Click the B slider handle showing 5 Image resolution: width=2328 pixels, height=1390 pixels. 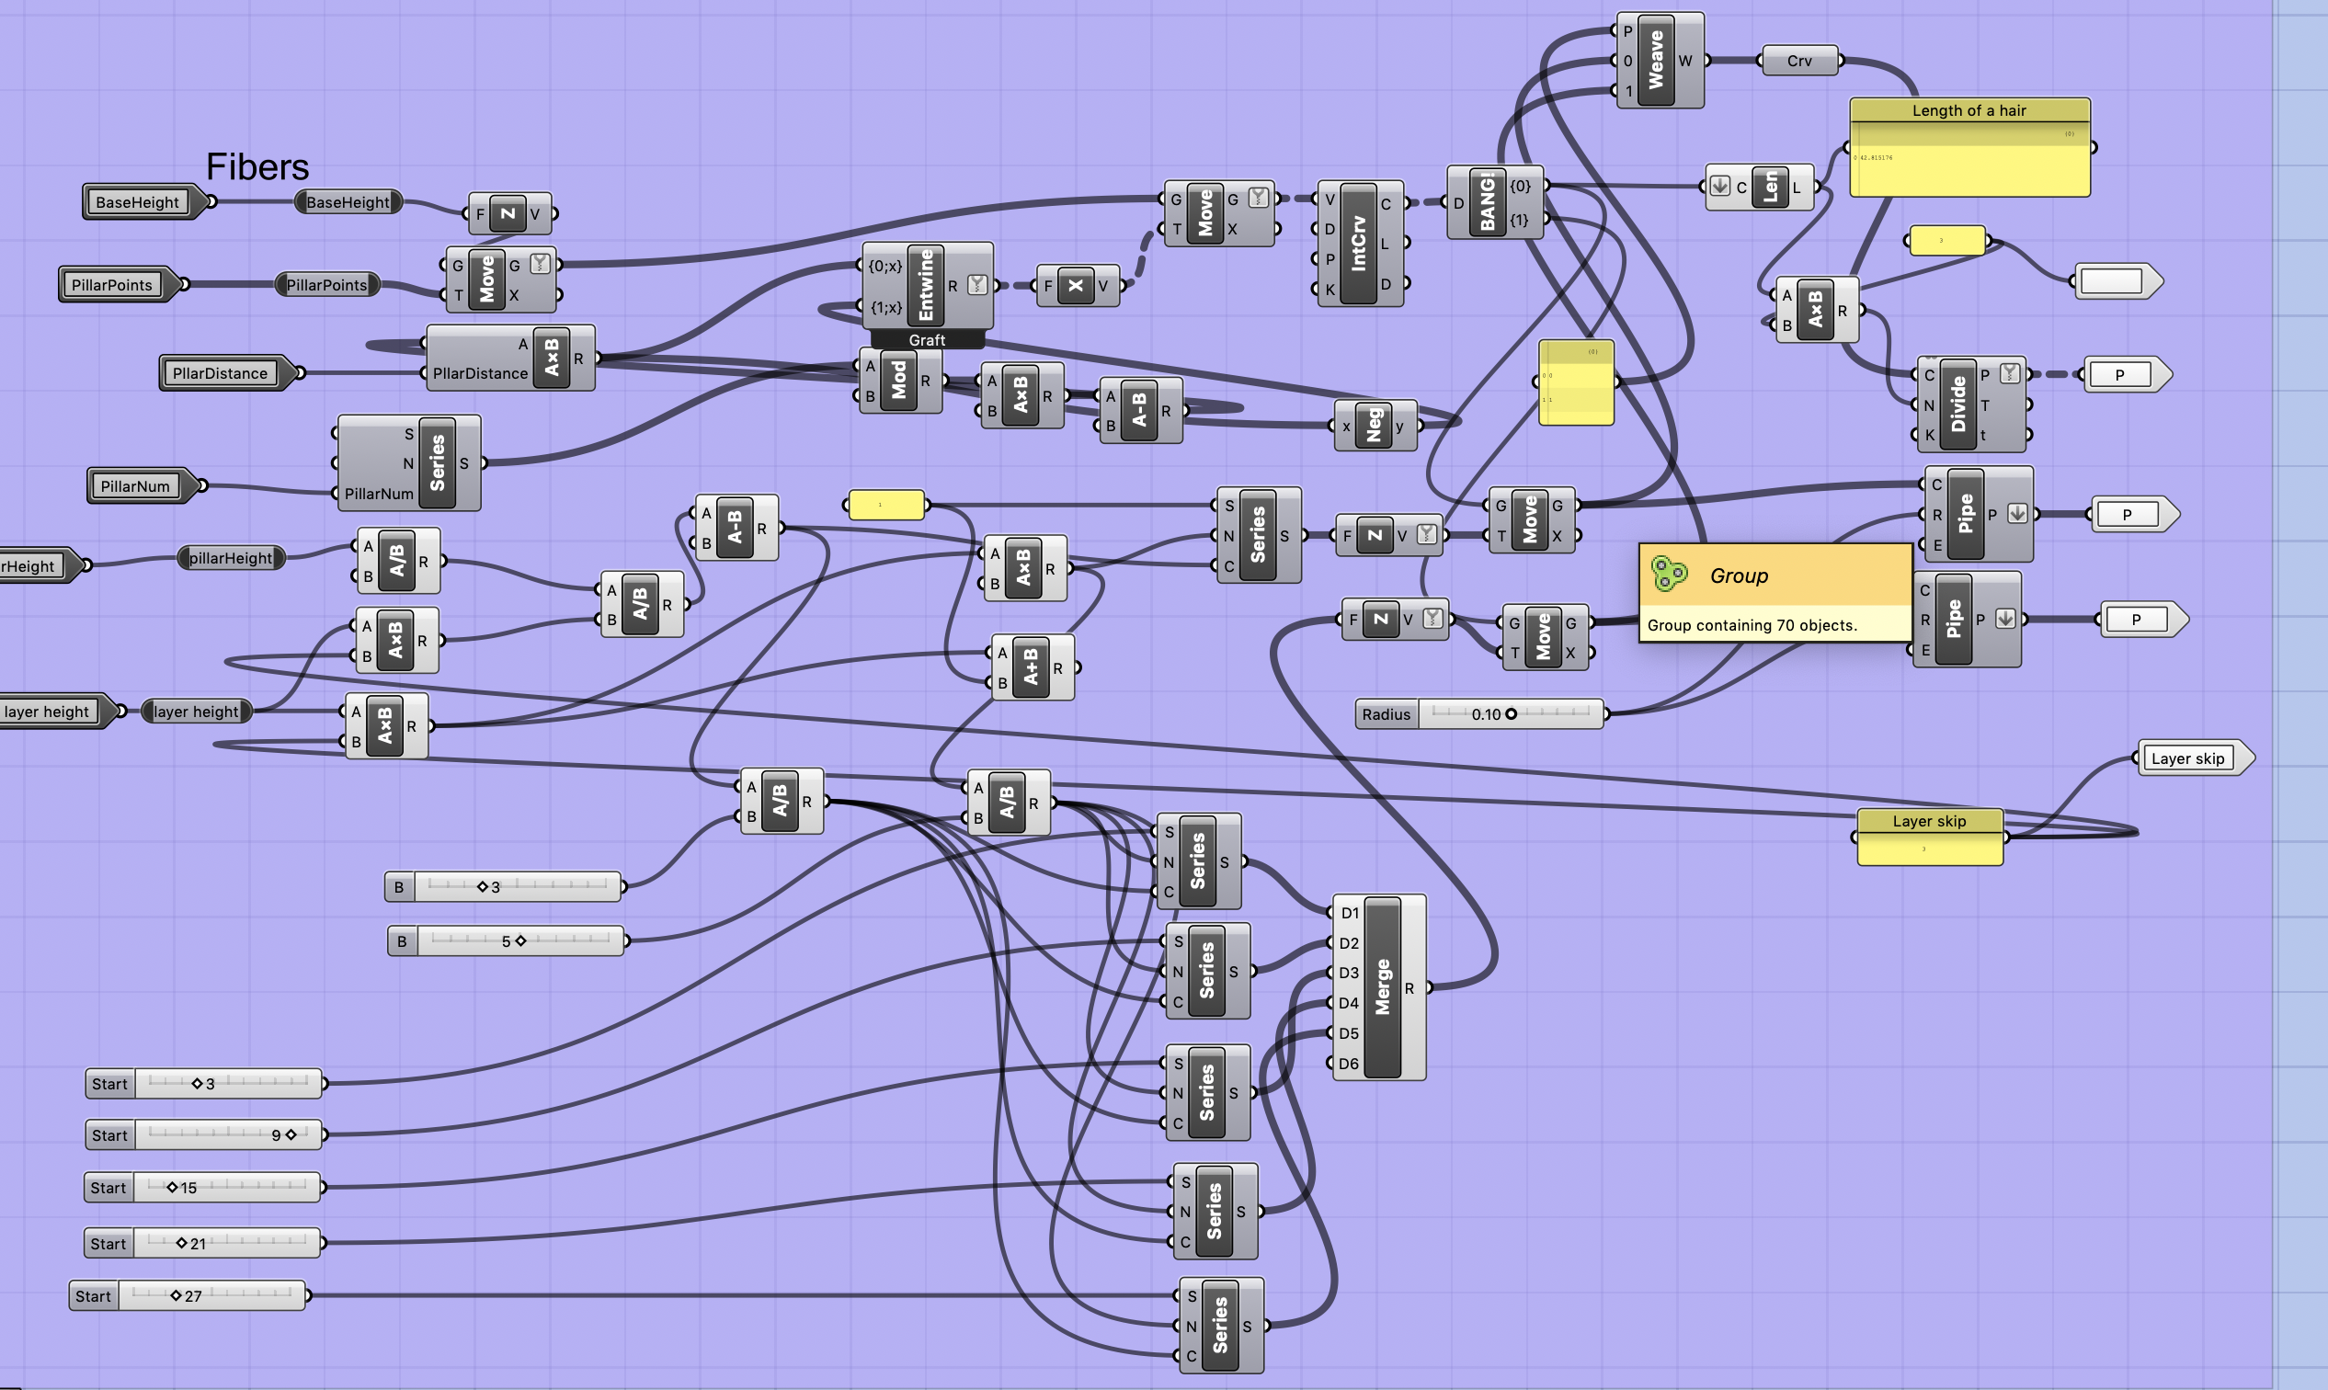(x=521, y=940)
